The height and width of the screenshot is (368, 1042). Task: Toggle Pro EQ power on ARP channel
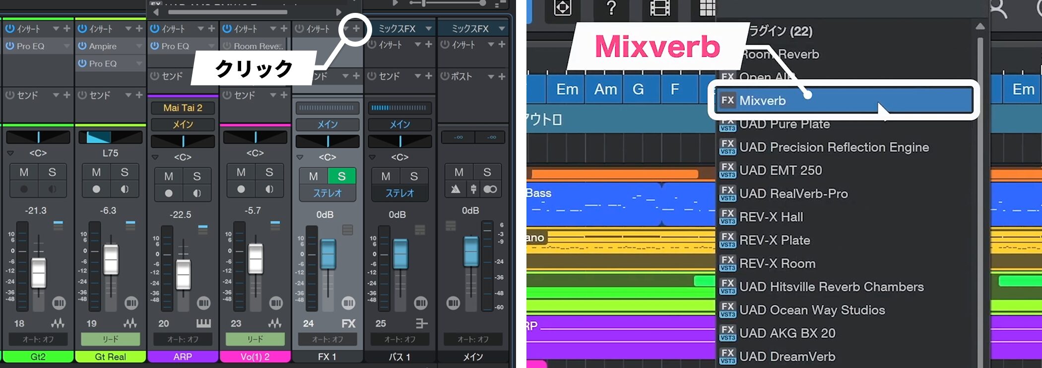coord(155,46)
